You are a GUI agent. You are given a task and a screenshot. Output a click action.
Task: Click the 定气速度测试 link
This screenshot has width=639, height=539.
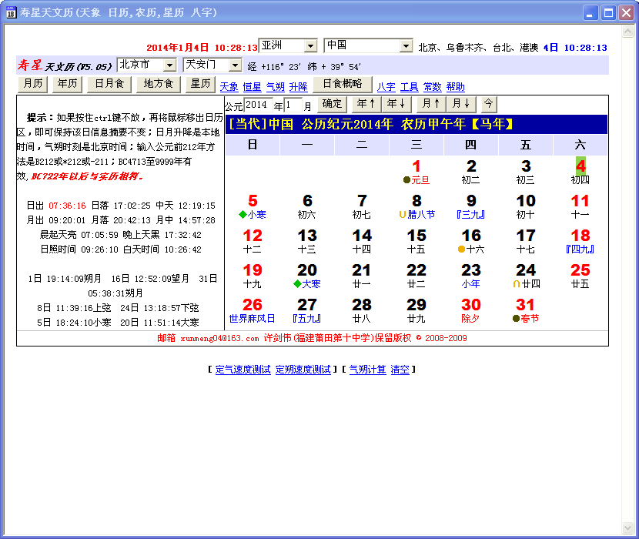click(x=243, y=370)
